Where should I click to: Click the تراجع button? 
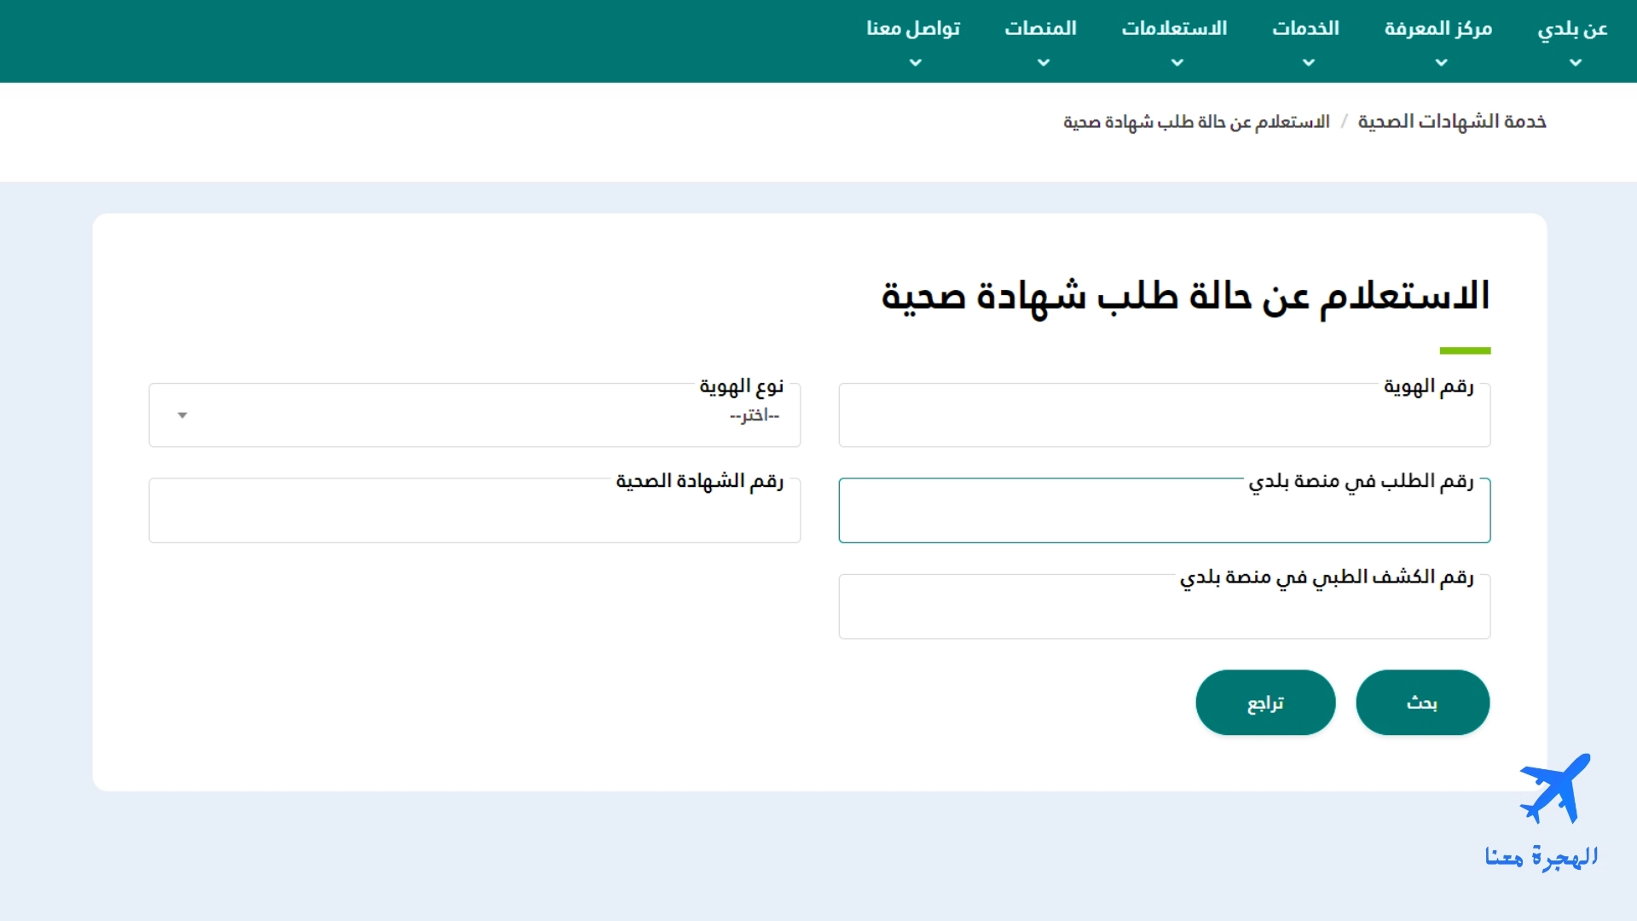point(1265,703)
